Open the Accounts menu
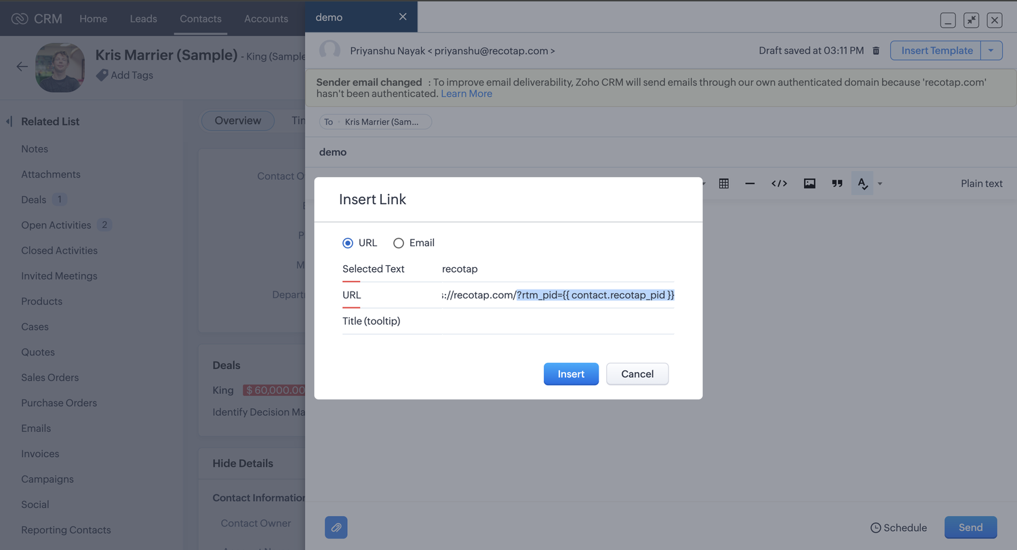 [266, 18]
